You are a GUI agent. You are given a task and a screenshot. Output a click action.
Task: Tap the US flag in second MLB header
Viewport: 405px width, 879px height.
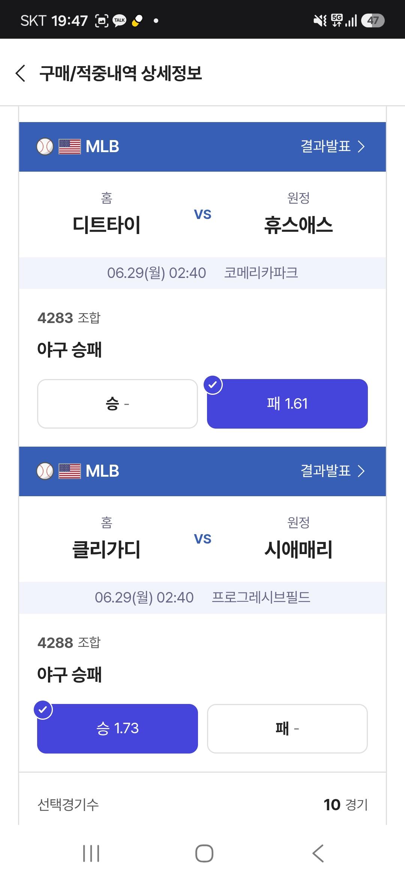click(70, 471)
